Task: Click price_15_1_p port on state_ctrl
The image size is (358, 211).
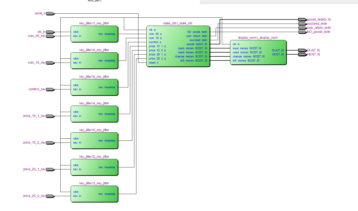Action: click(157, 46)
